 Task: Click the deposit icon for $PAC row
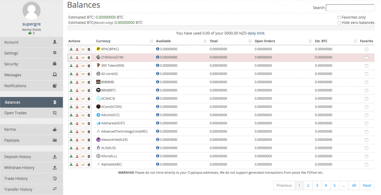[71, 49]
